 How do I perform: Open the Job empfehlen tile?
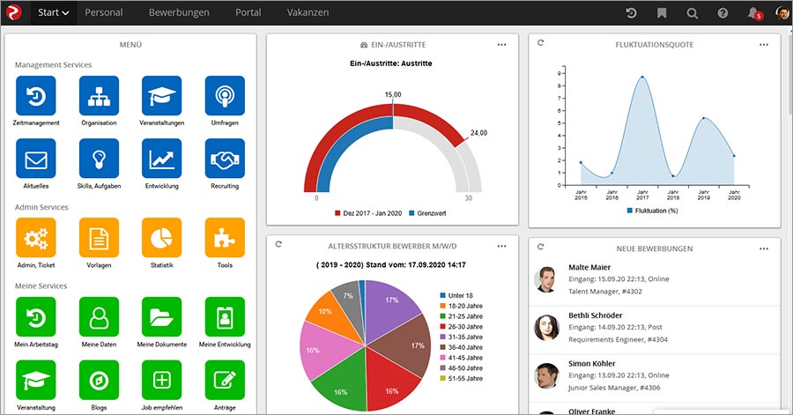click(162, 380)
